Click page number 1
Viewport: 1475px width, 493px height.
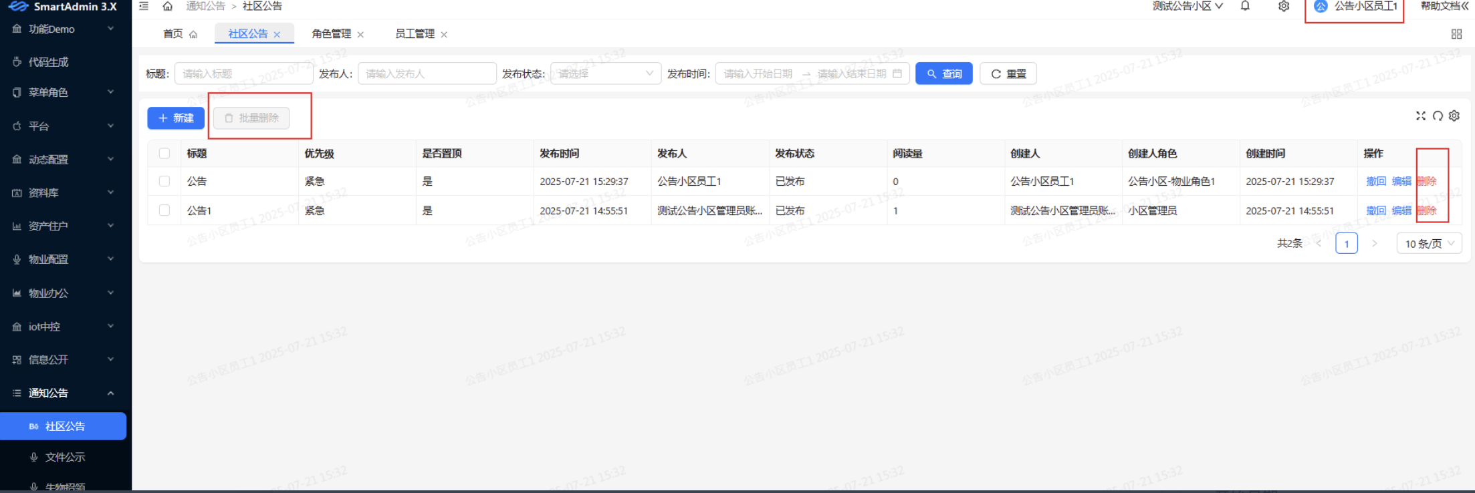(1347, 243)
